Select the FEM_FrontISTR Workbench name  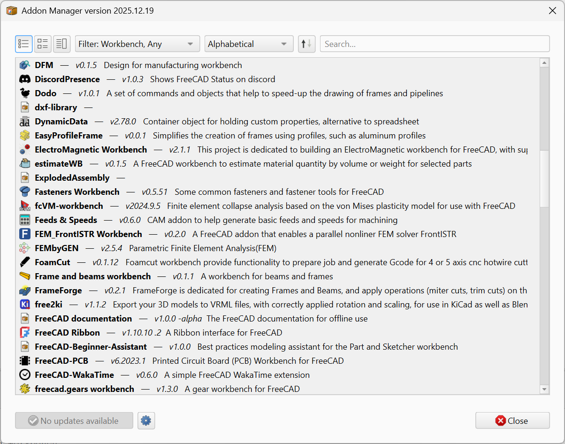88,234
